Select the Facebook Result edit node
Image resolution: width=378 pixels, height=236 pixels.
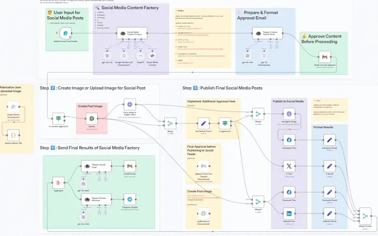[x=329, y=192]
